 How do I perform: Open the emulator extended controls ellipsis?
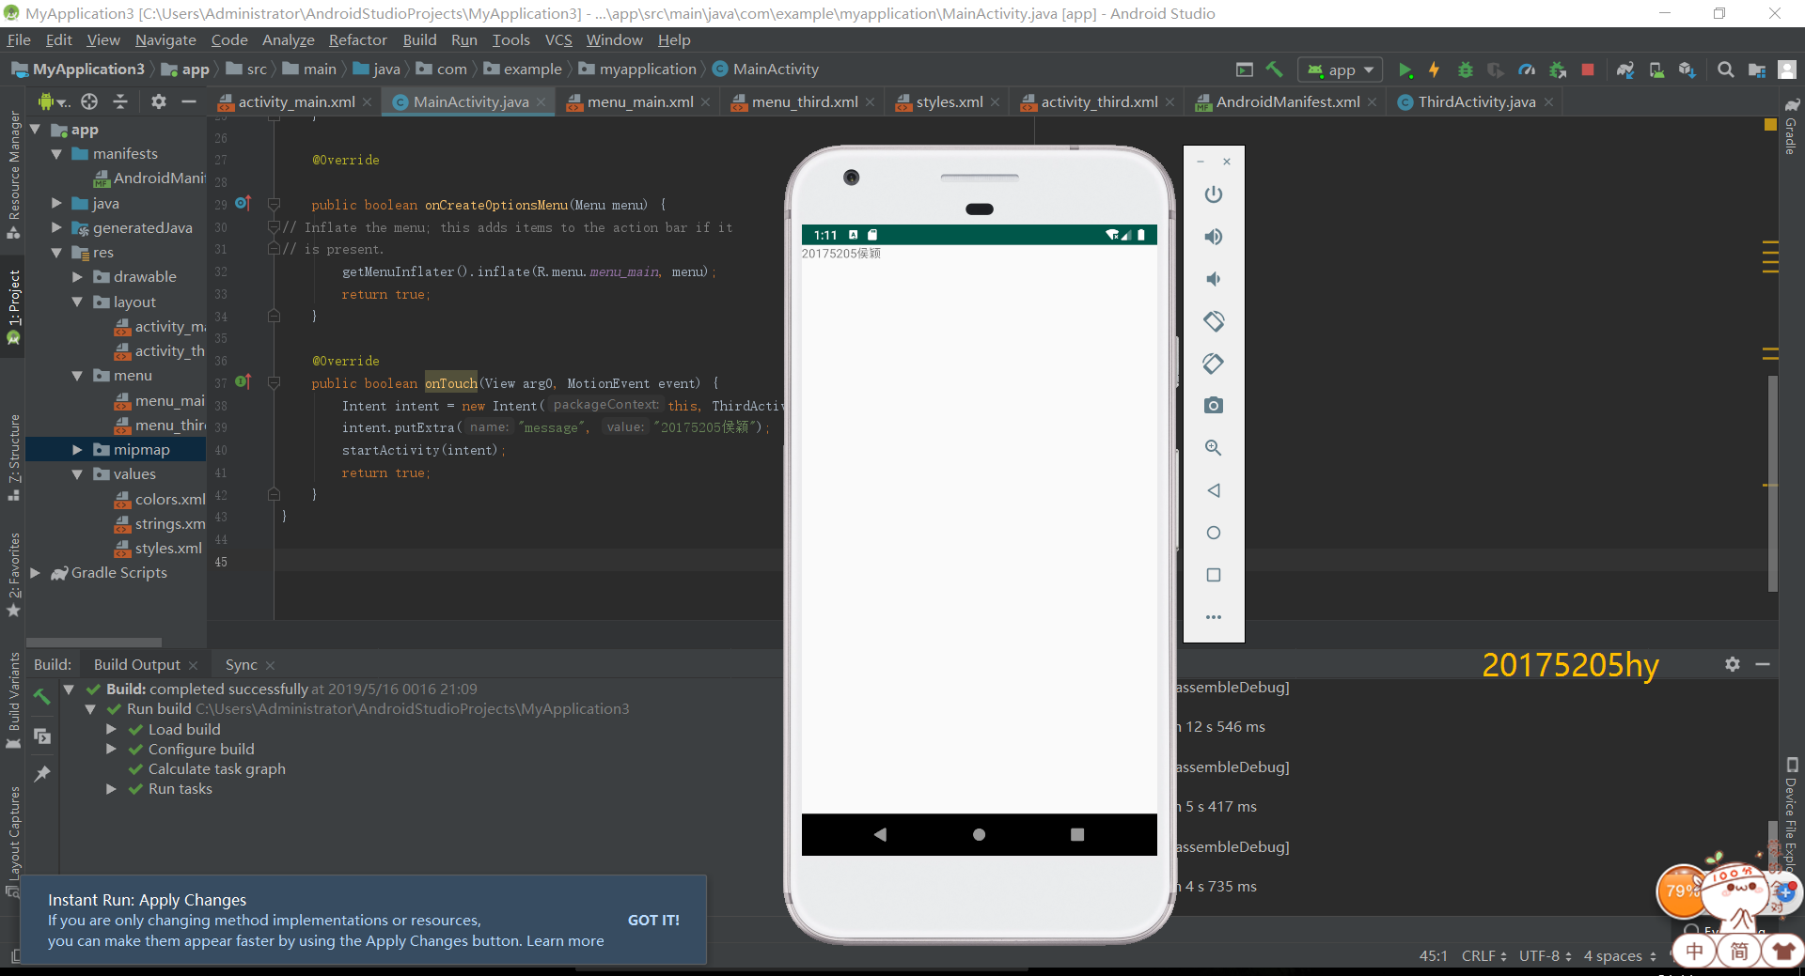click(1214, 617)
